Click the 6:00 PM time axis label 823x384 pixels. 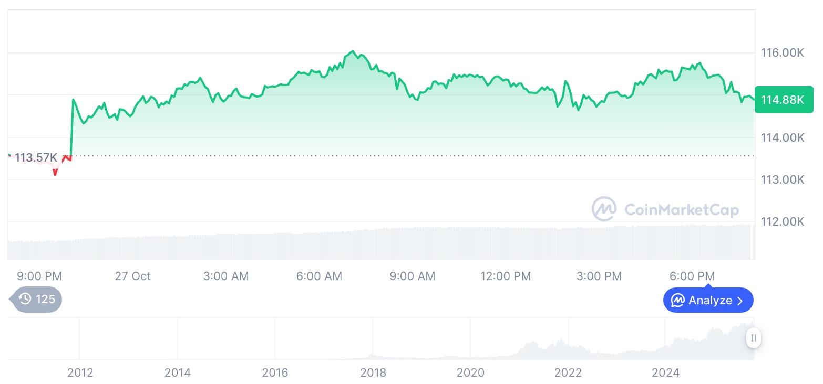692,276
